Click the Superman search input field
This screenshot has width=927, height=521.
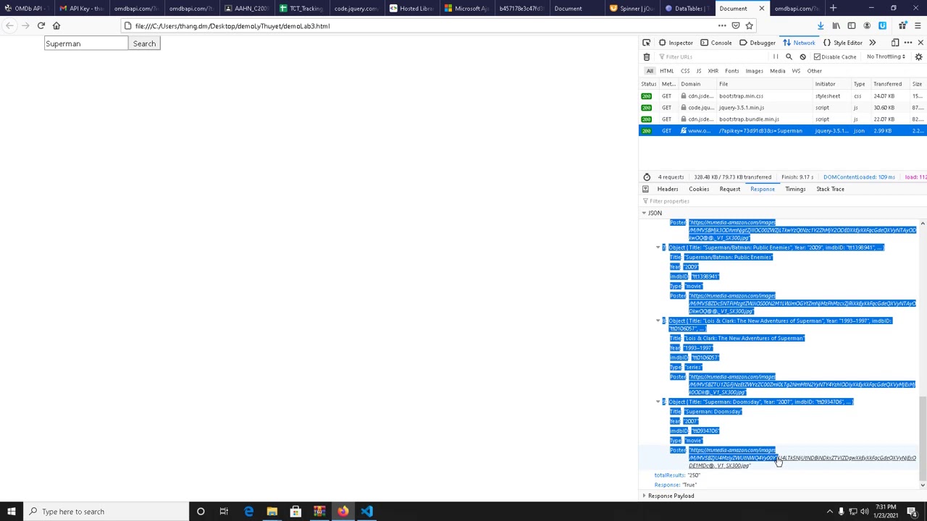pyautogui.click(x=86, y=43)
